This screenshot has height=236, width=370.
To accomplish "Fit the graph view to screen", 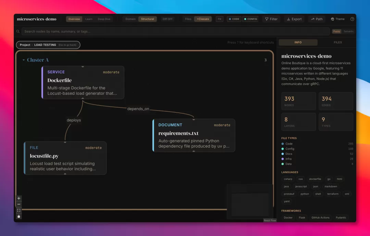I will [19, 210].
